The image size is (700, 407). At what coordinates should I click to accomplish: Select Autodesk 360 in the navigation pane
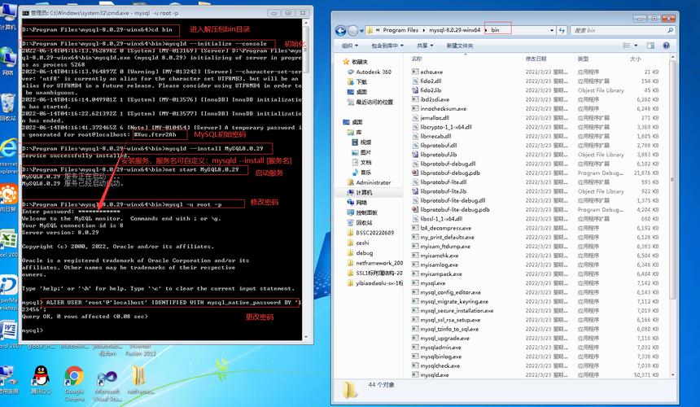pos(374,72)
